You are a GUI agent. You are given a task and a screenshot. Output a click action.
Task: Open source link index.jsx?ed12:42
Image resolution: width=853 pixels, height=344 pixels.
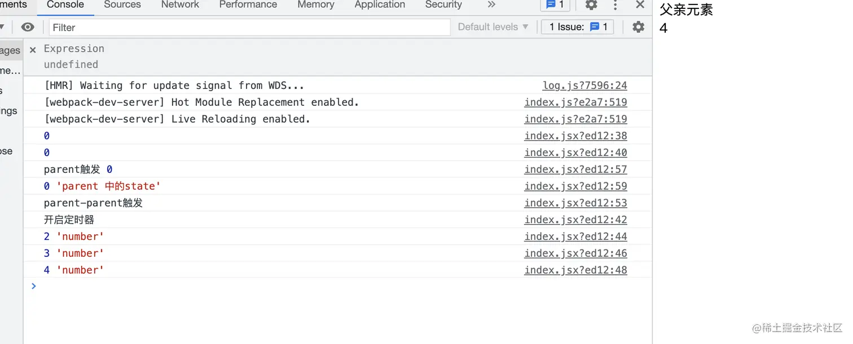575,220
